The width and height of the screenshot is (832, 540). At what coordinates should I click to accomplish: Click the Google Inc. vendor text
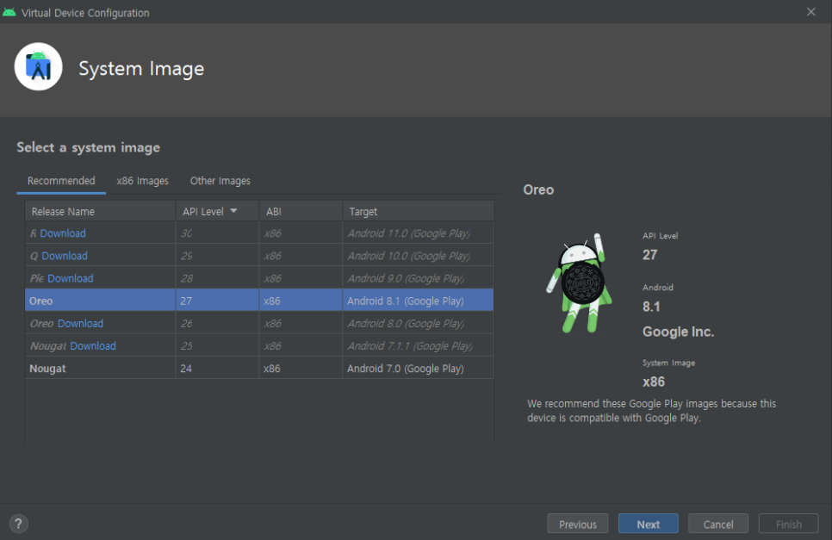[678, 332]
